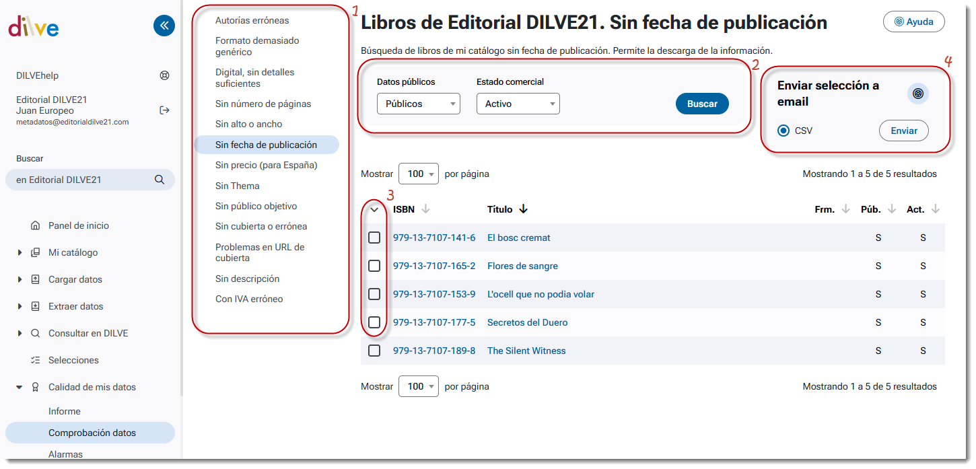This screenshot has height=469, width=976.
Task: Open the Estado comercial dropdown
Action: tap(518, 104)
